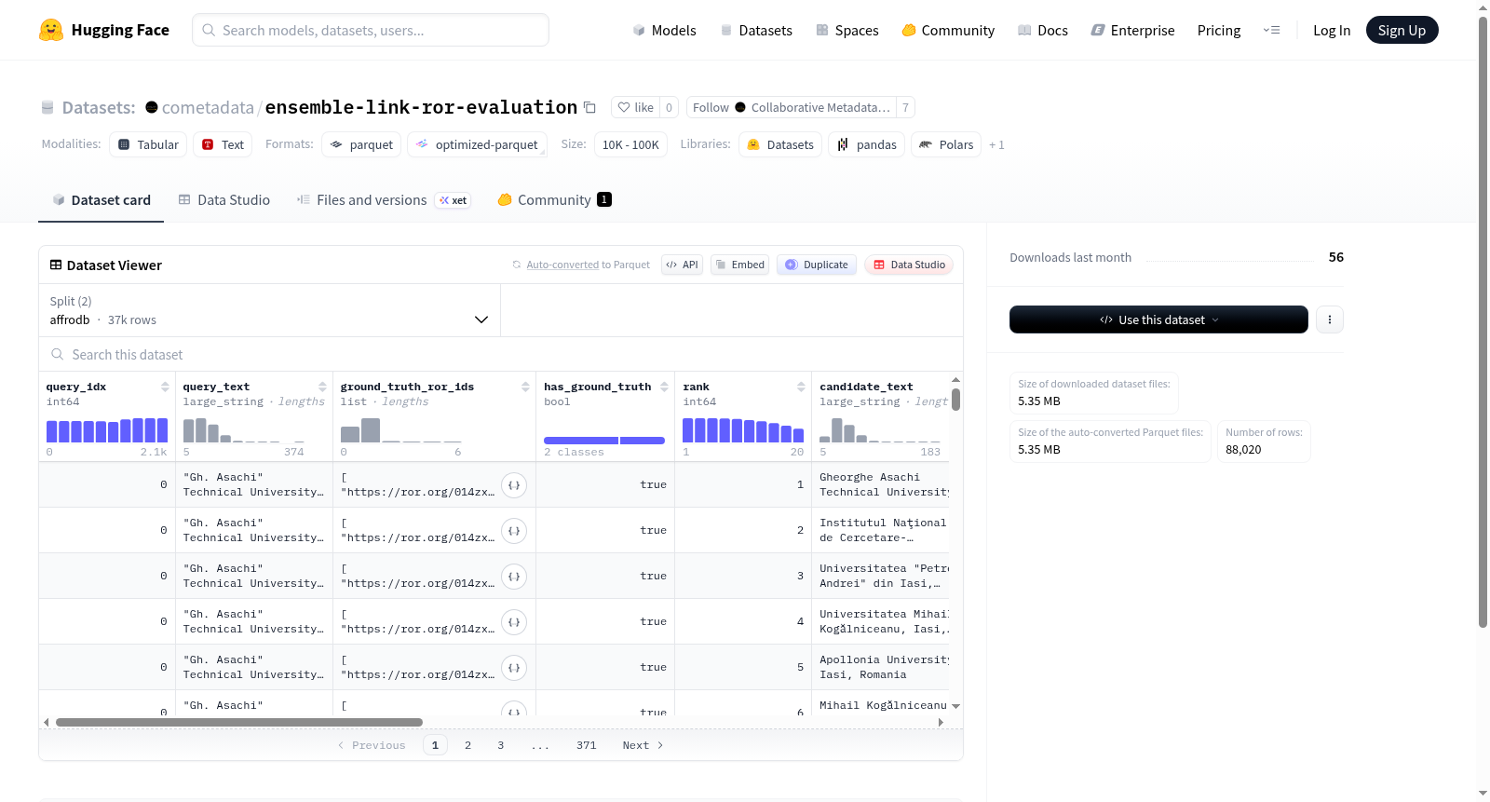Open the more navigation menu icon
The width and height of the screenshot is (1490, 802).
(1271, 31)
